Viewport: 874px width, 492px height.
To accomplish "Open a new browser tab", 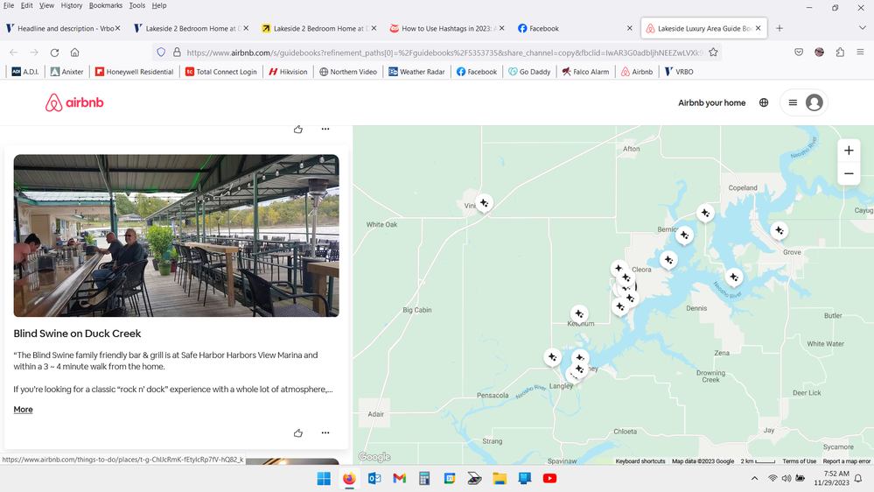I will (779, 28).
